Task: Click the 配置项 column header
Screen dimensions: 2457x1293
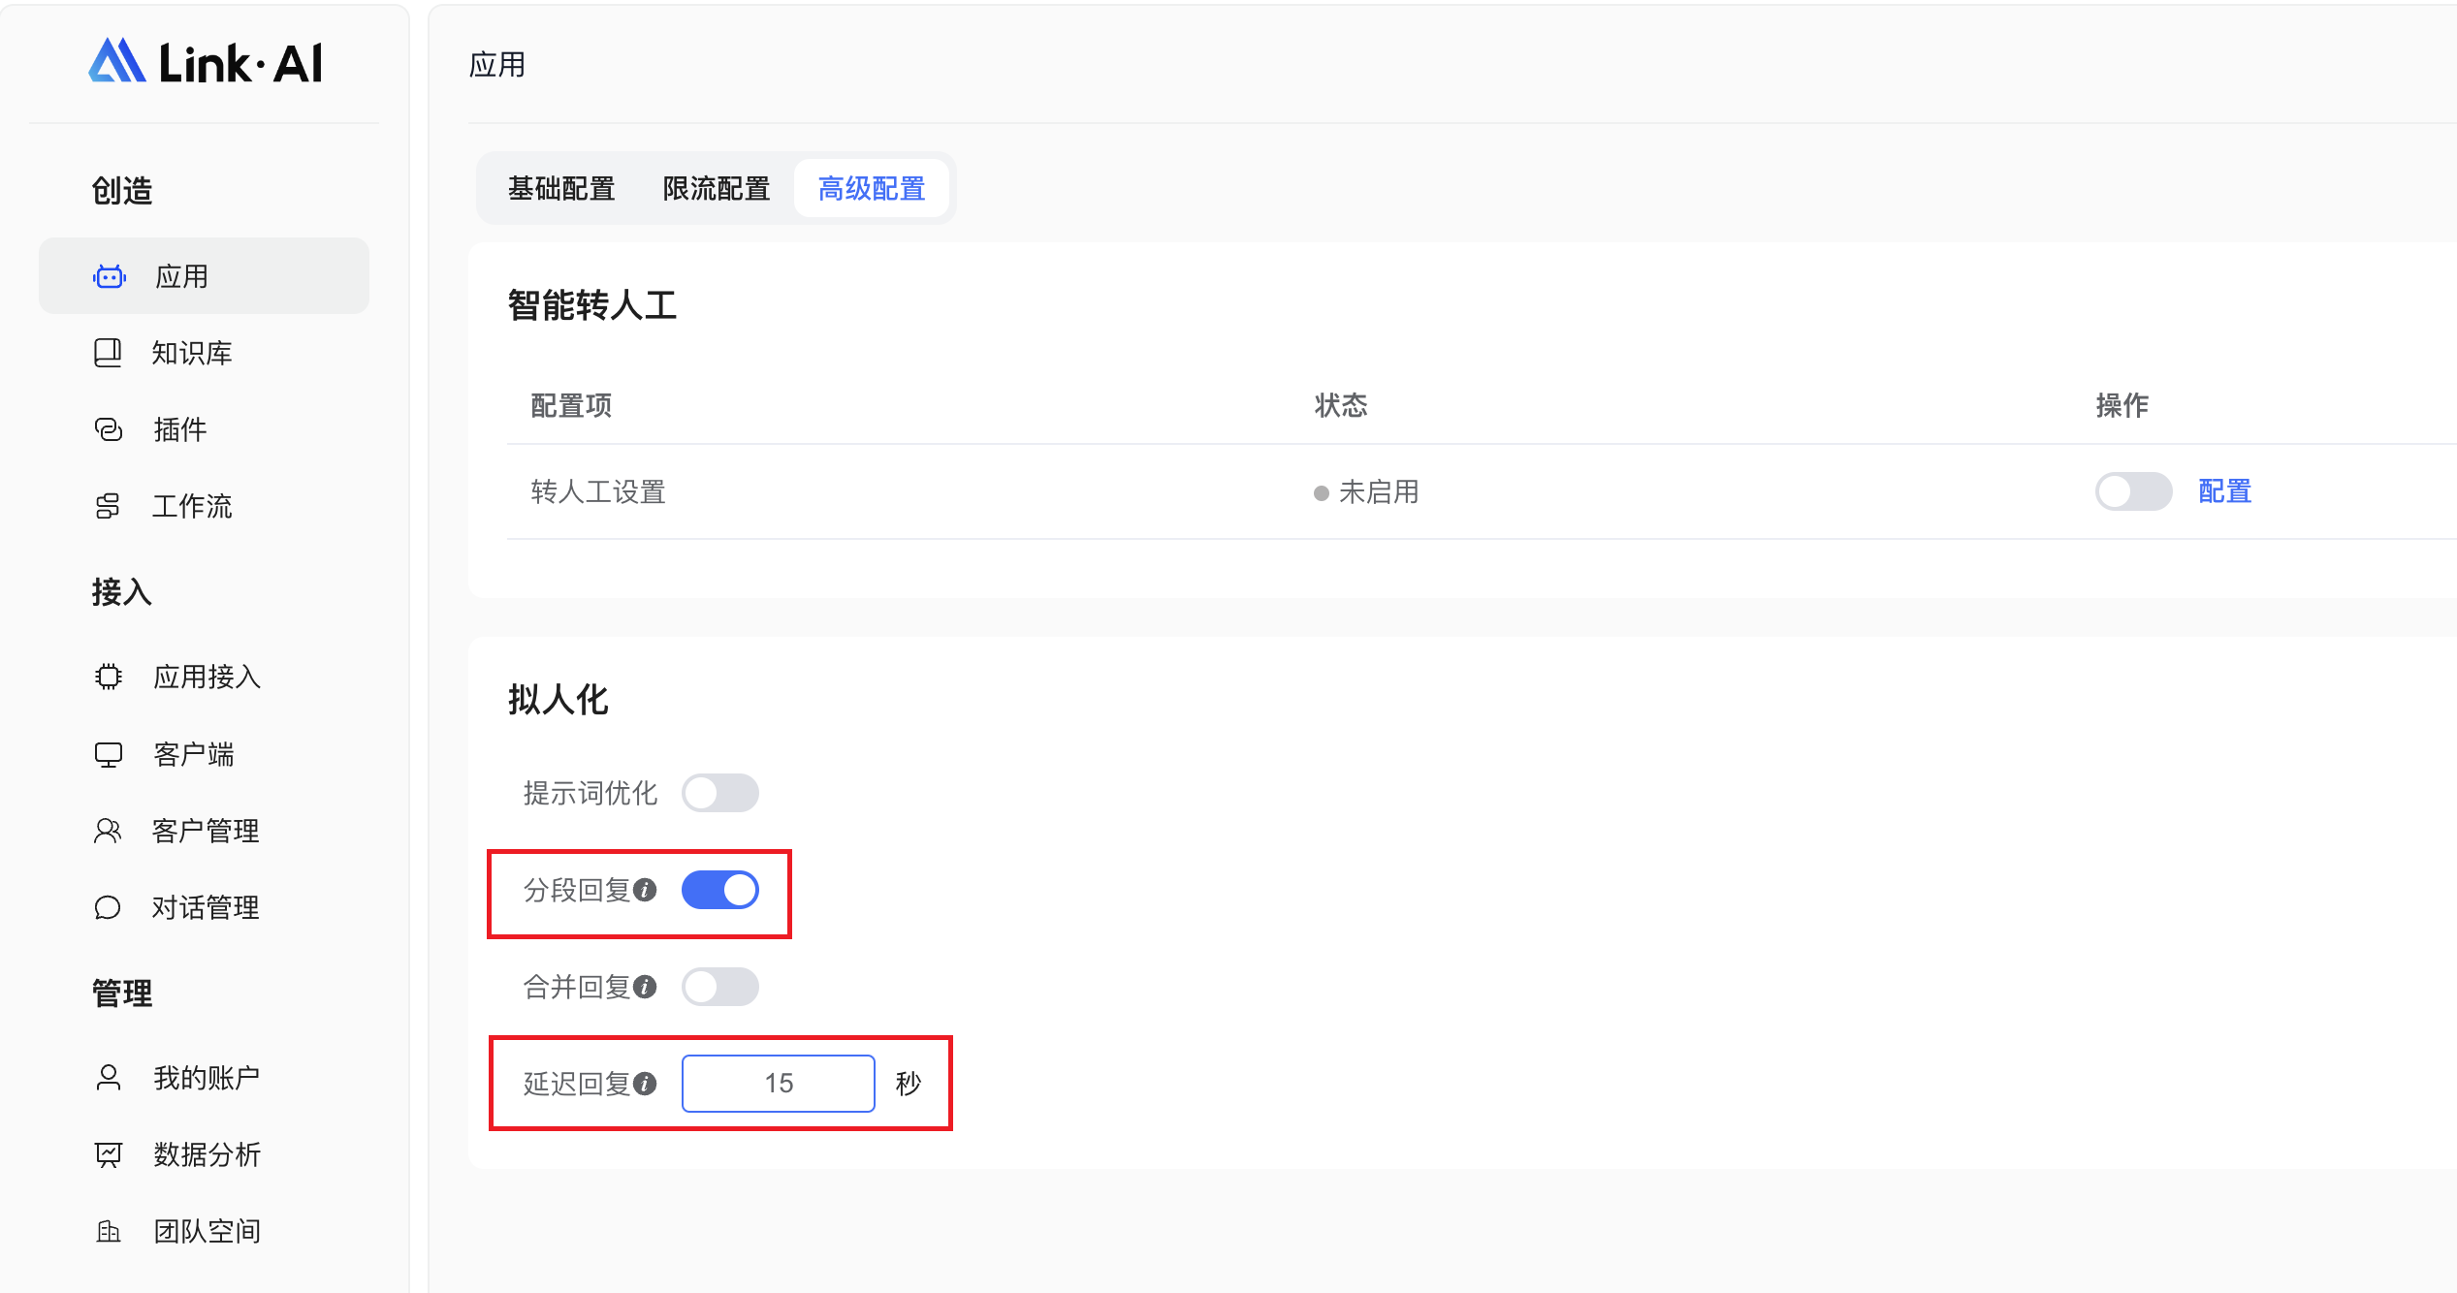Action: [571, 405]
